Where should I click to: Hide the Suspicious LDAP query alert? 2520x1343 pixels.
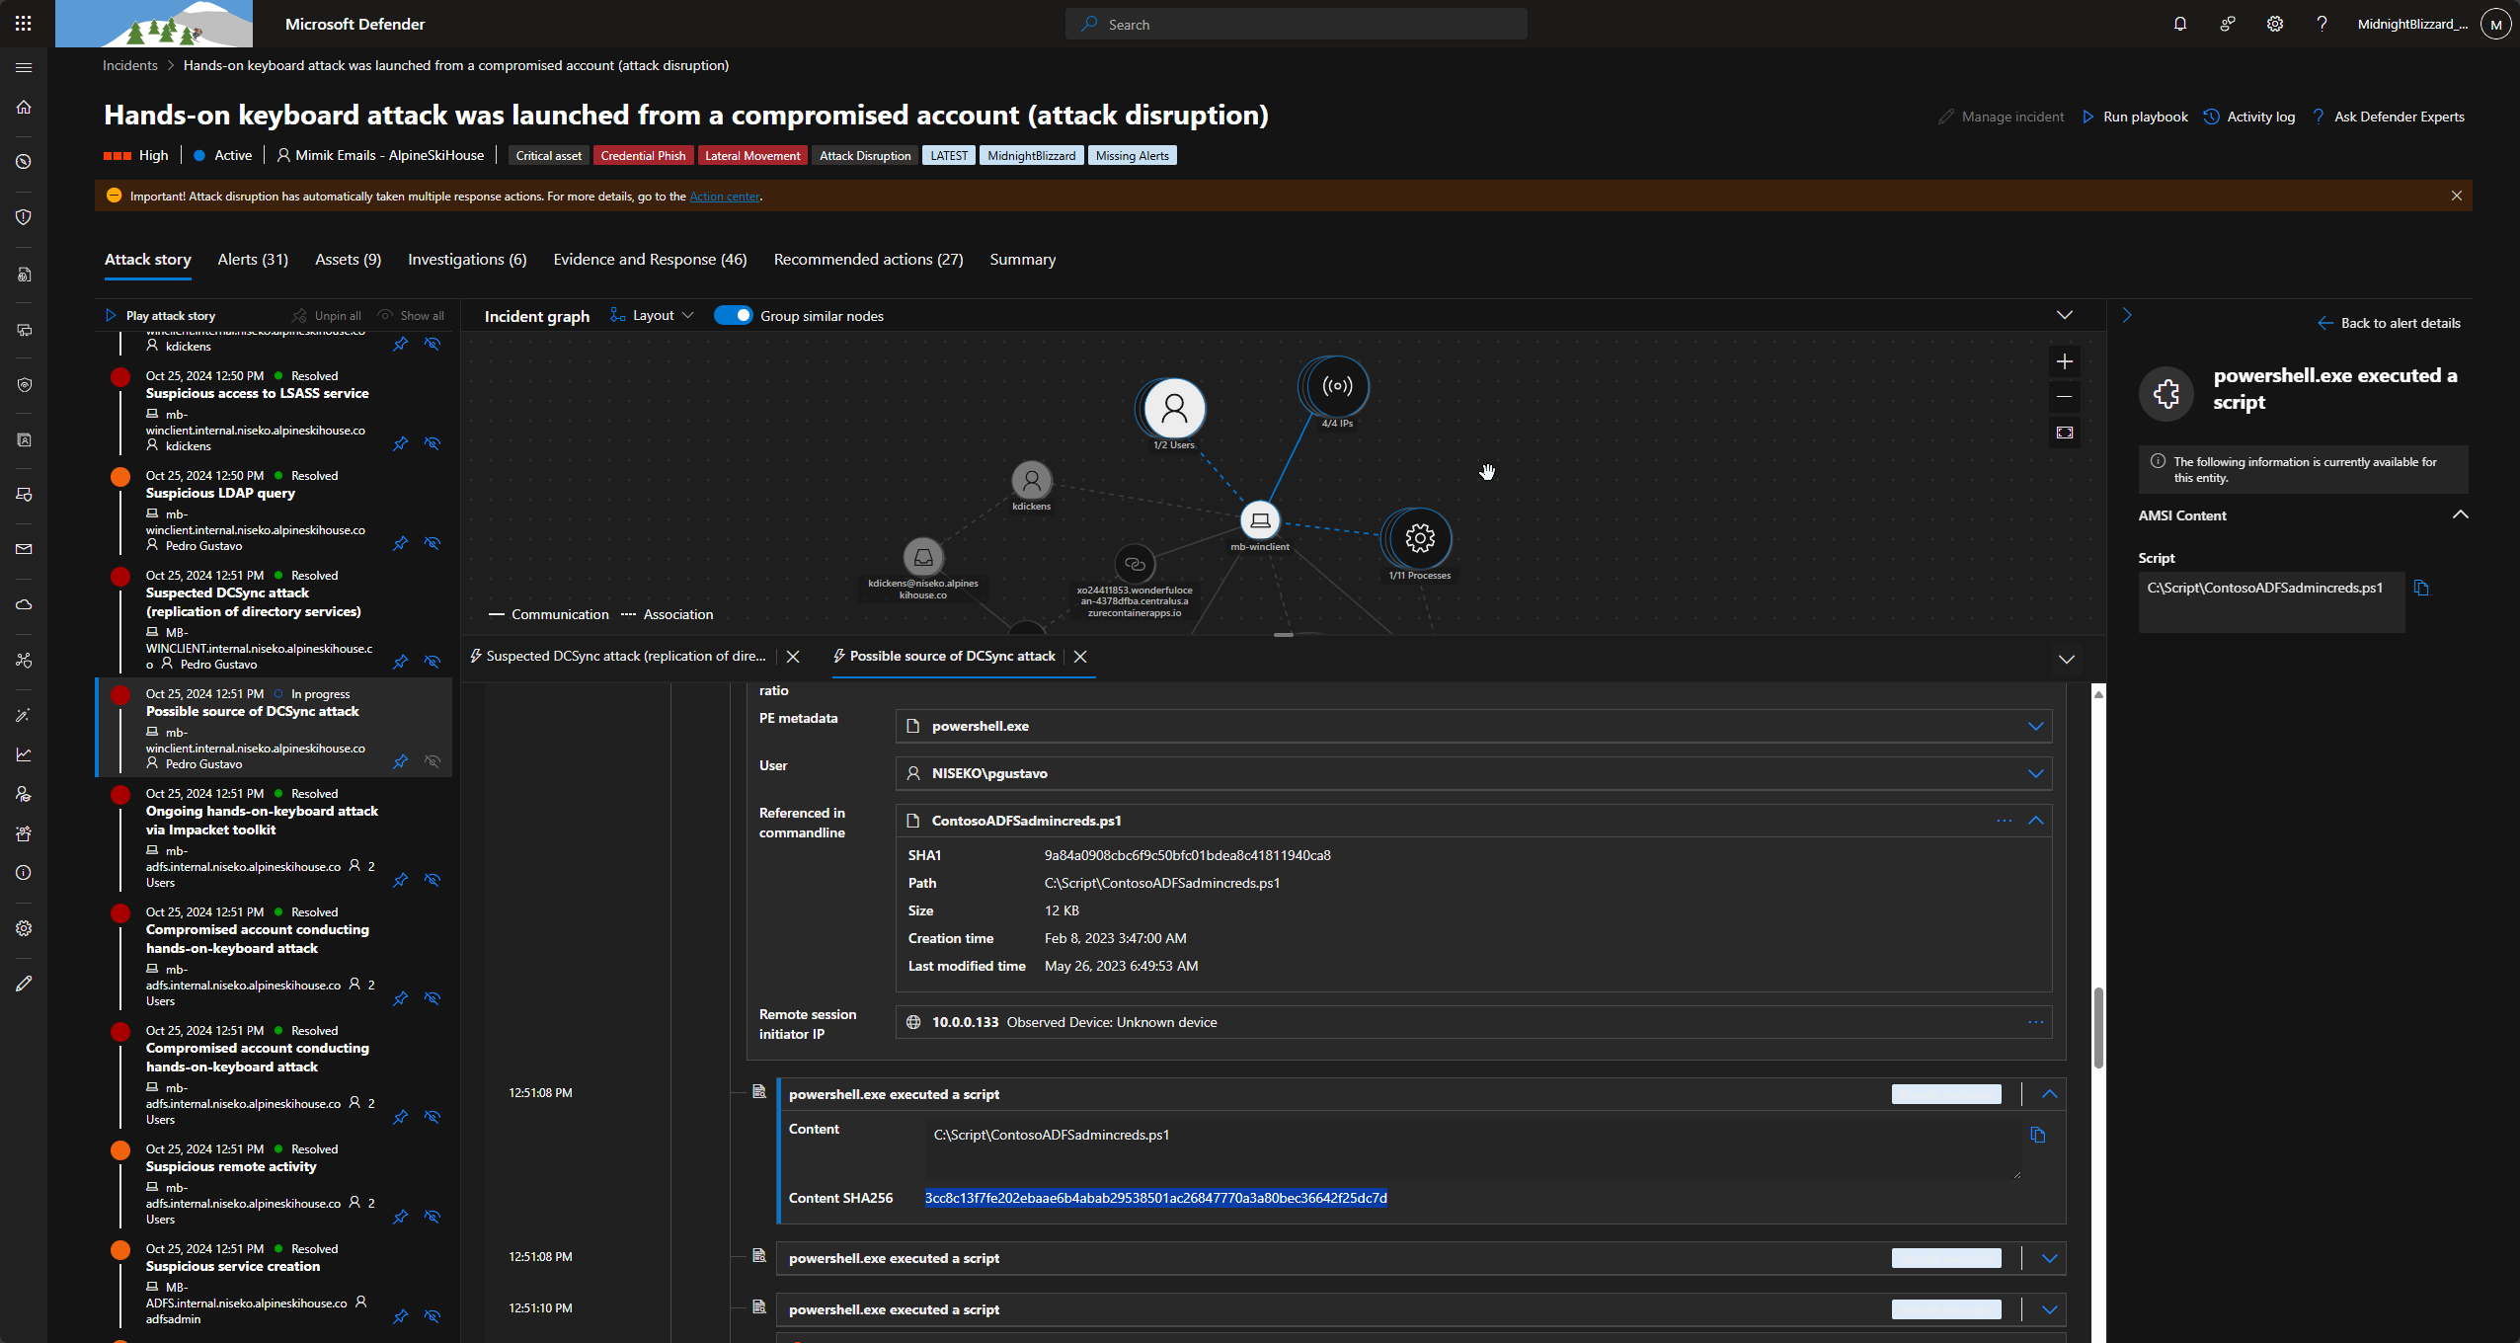pyautogui.click(x=433, y=543)
